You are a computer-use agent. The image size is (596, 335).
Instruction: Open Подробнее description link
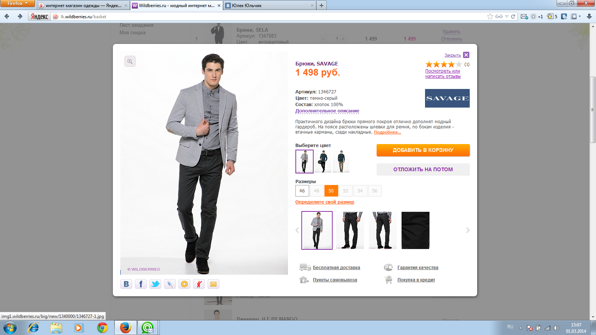point(387,132)
